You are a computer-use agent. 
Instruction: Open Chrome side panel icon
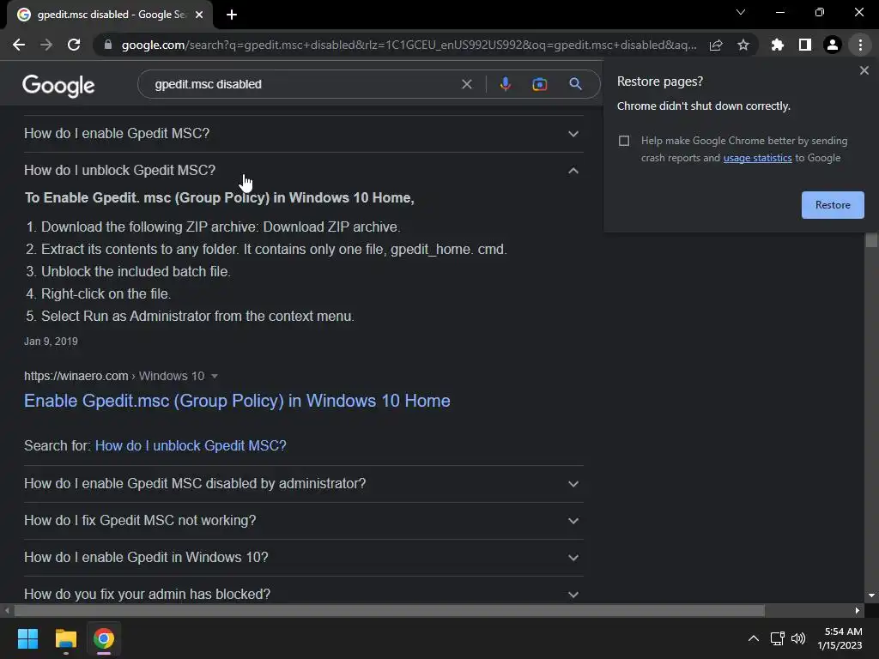tap(805, 45)
